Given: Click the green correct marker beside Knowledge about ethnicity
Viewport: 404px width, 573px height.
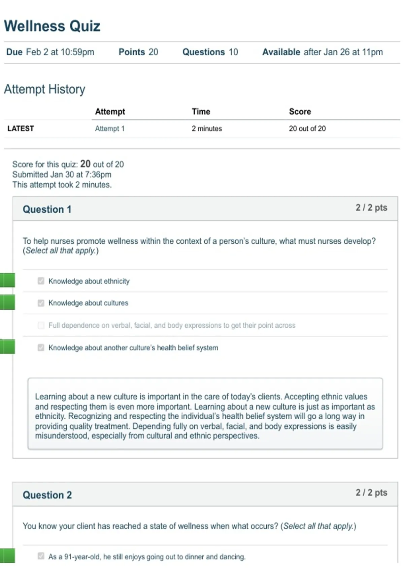Looking at the screenshot, I should [x=7, y=280].
